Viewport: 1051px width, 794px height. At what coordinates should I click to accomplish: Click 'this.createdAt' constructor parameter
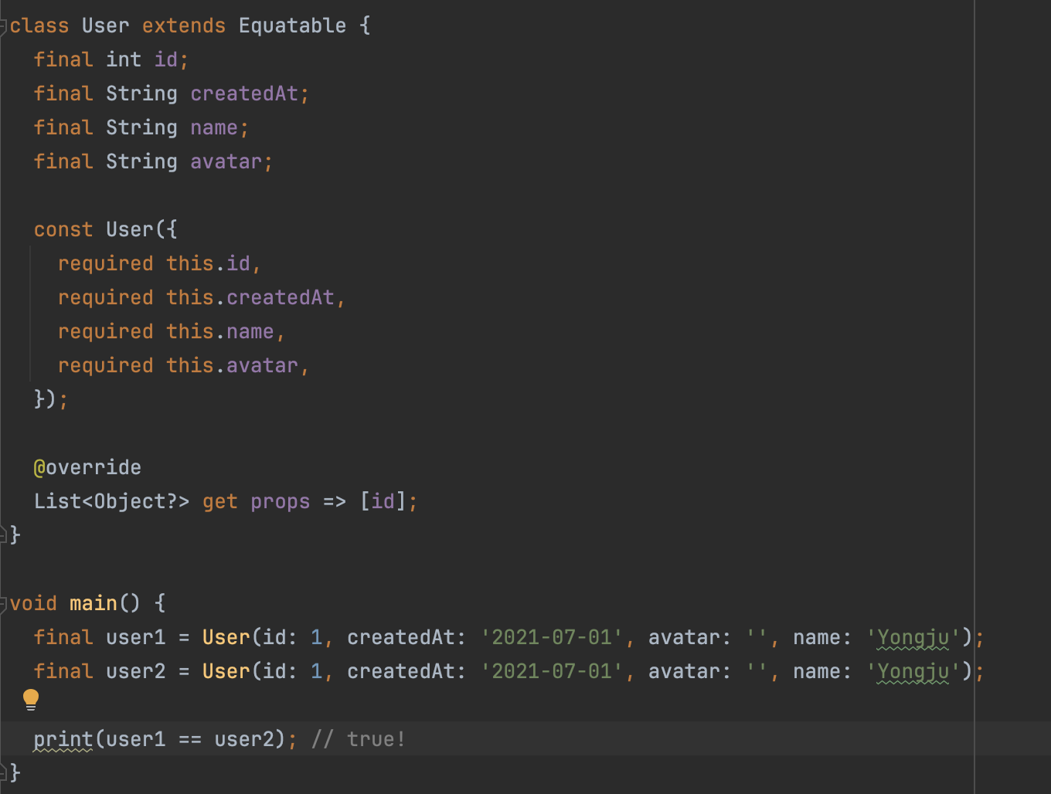coord(250,297)
